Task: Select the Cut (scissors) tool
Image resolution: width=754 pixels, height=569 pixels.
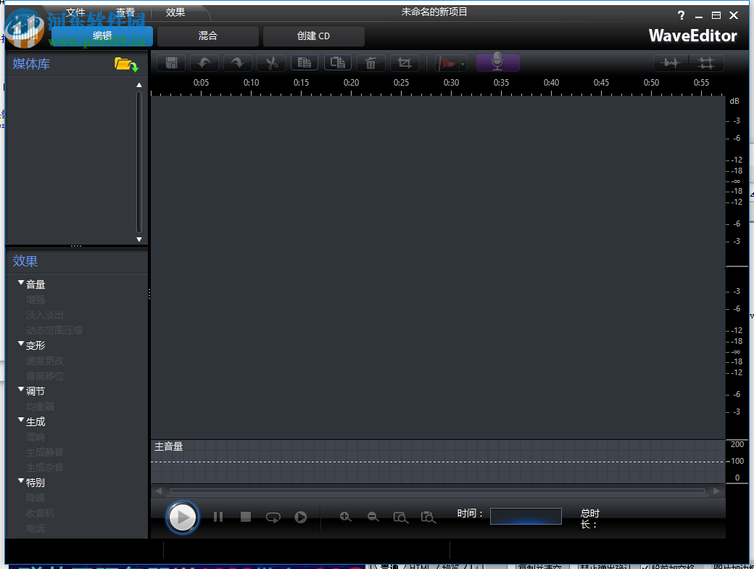Action: pos(270,62)
